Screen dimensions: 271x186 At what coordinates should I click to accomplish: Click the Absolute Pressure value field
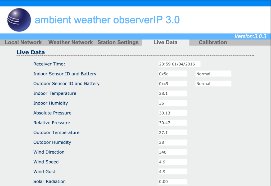coord(173,113)
